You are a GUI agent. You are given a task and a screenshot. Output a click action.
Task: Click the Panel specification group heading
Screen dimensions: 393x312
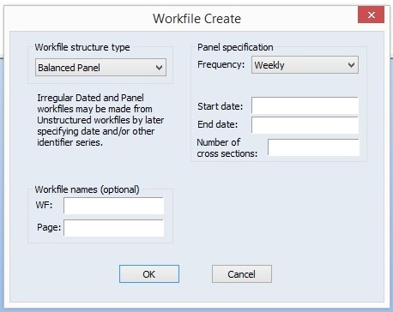[x=235, y=47]
